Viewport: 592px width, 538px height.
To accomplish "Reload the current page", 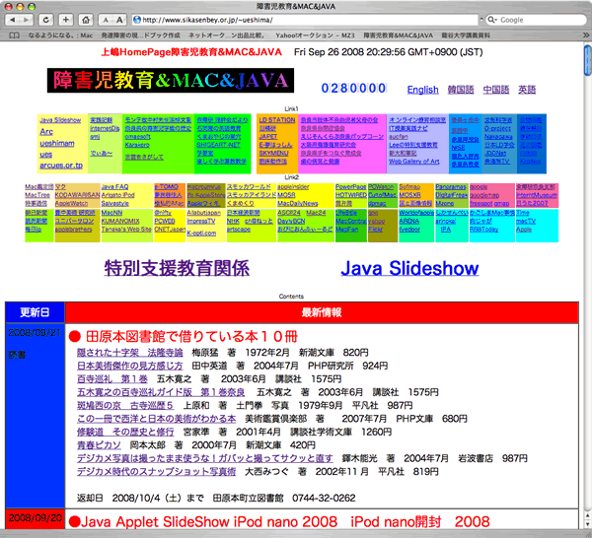I will 46,20.
